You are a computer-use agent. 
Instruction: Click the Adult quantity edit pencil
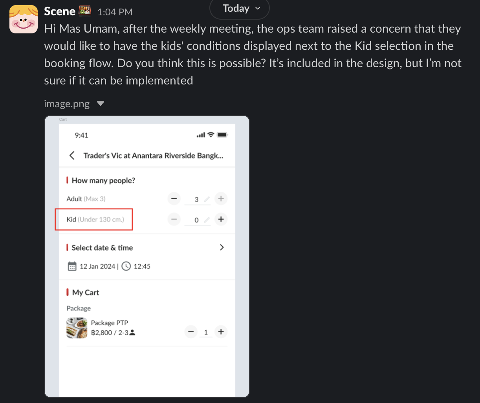click(207, 199)
